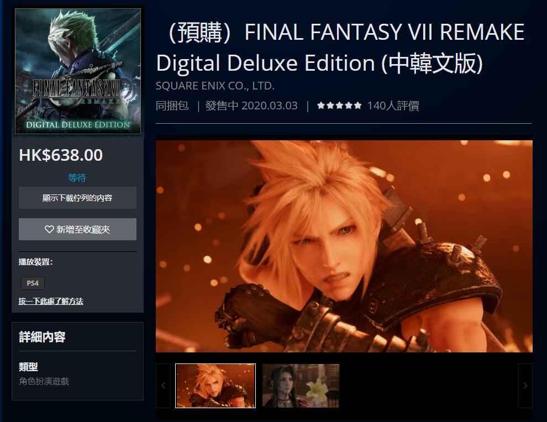Screen dimensions: 547x422
Task: Click the heart icon on wishlist button
Action: click(x=49, y=229)
